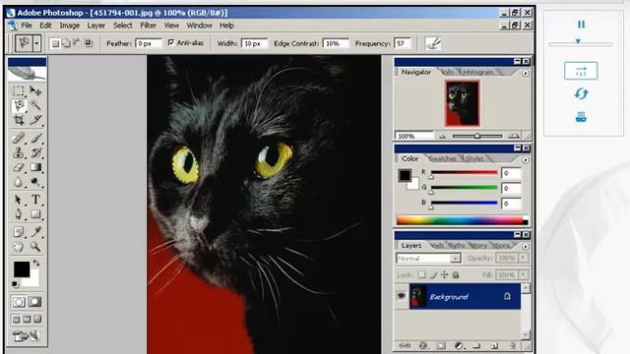
Task: Toggle lock image pixels brush icon
Action: pos(433,275)
